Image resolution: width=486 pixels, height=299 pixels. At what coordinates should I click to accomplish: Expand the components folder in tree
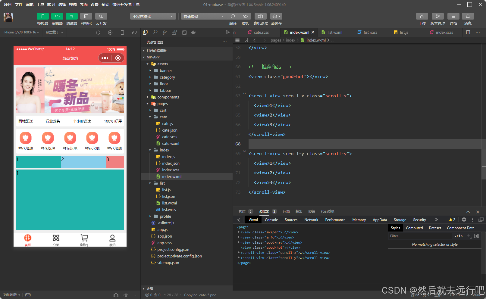pos(168,97)
